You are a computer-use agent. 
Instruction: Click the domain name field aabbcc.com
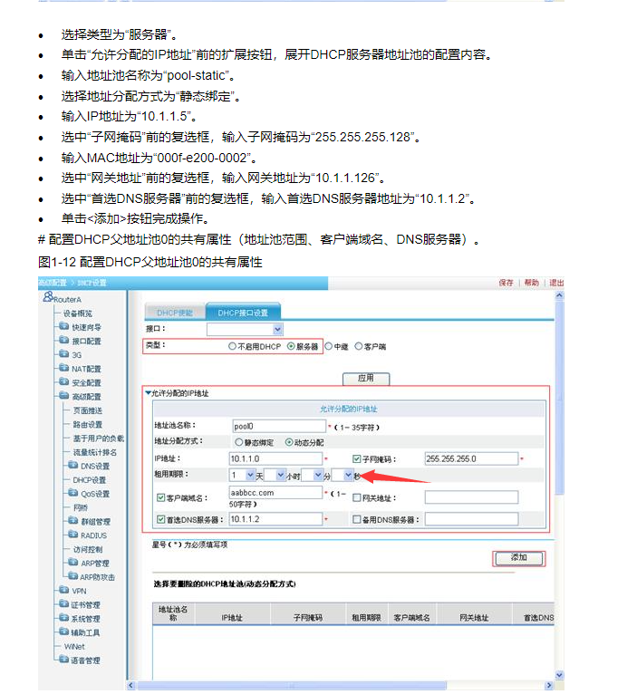[x=275, y=492]
